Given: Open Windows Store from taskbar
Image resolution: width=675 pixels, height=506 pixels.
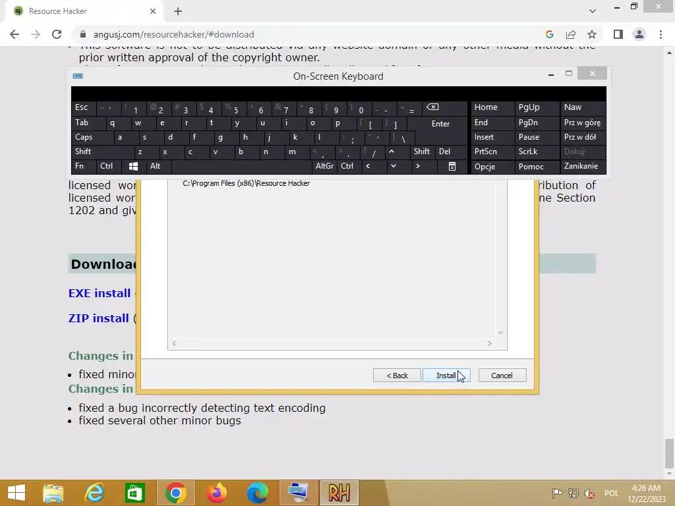Looking at the screenshot, I should pos(134,493).
